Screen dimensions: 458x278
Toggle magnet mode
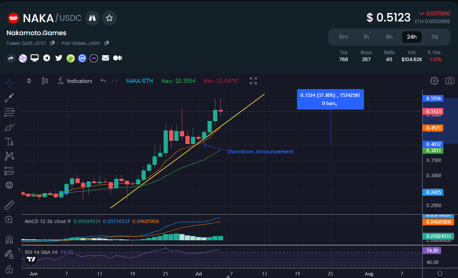(x=9, y=240)
